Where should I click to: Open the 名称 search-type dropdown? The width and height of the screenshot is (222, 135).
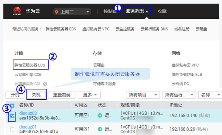tap(210, 95)
